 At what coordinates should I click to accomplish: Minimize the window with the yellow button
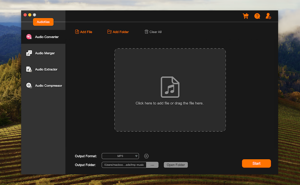tap(30, 15)
